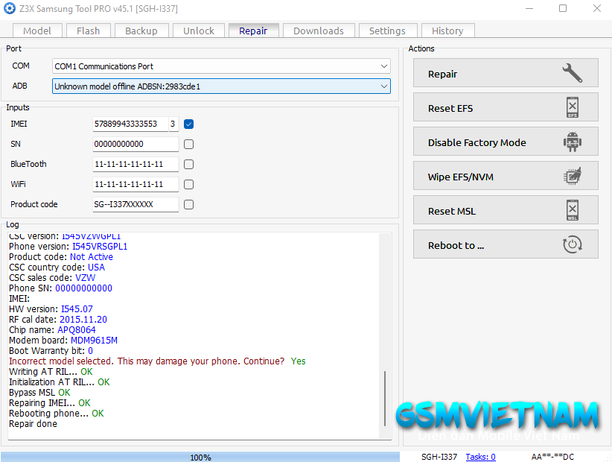Tick the BlueTooth checkbox

pyautogui.click(x=188, y=165)
